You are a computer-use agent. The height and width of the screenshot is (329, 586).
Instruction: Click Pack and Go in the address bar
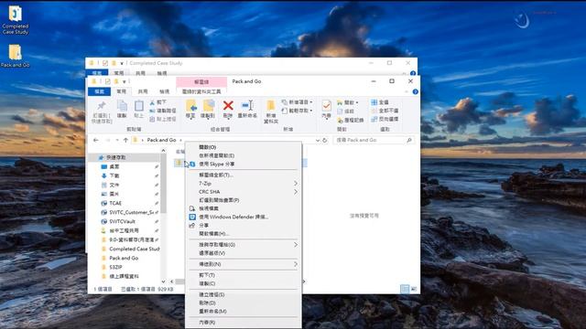click(161, 140)
